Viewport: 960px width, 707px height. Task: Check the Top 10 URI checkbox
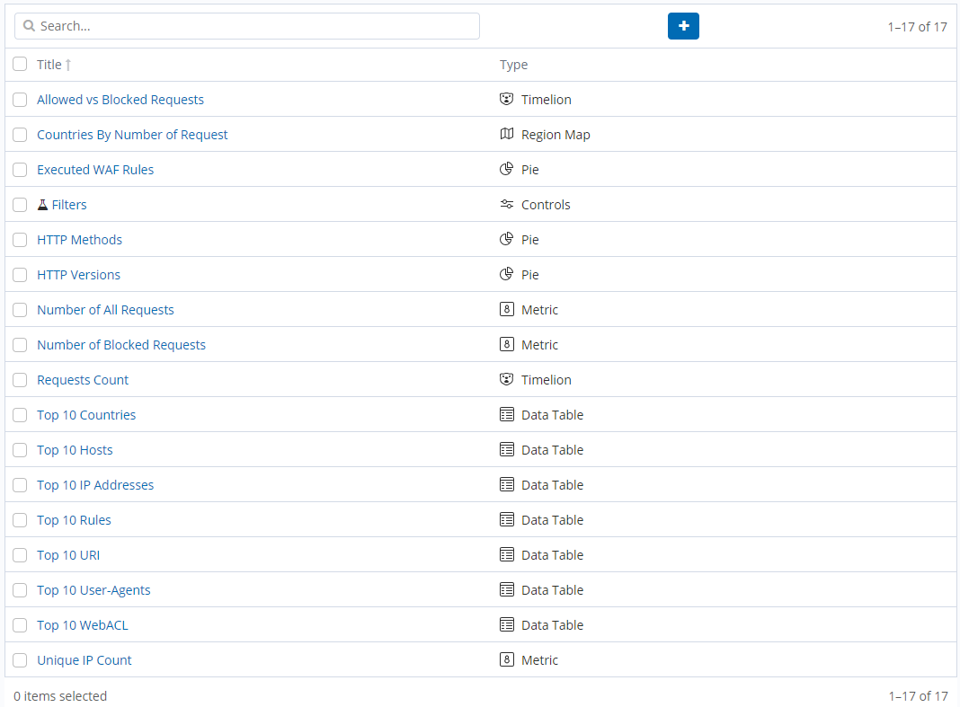(20, 555)
